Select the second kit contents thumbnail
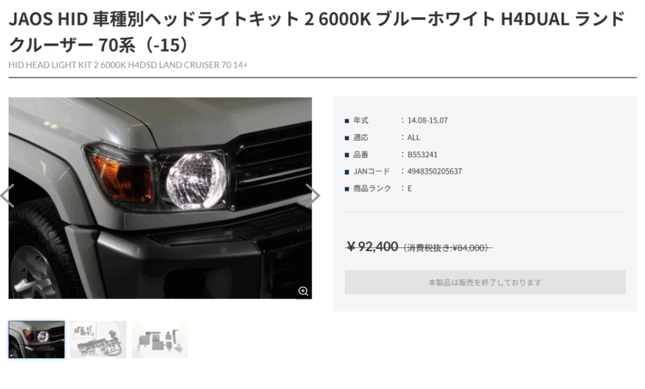This screenshot has height=389, width=645. 98,340
